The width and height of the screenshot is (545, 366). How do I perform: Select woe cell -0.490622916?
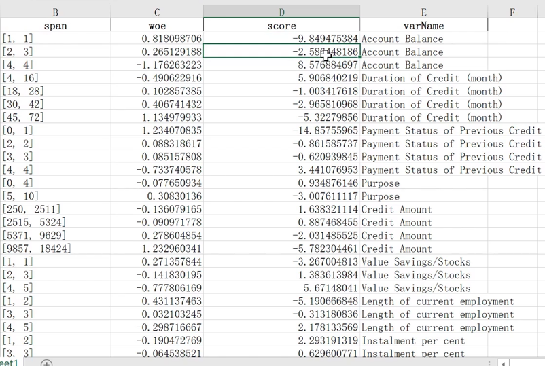157,78
